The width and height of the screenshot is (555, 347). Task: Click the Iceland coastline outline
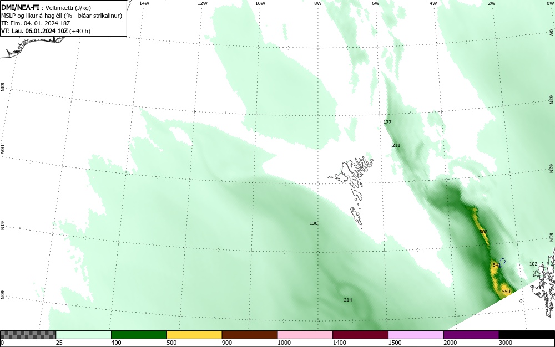[x=32, y=45]
